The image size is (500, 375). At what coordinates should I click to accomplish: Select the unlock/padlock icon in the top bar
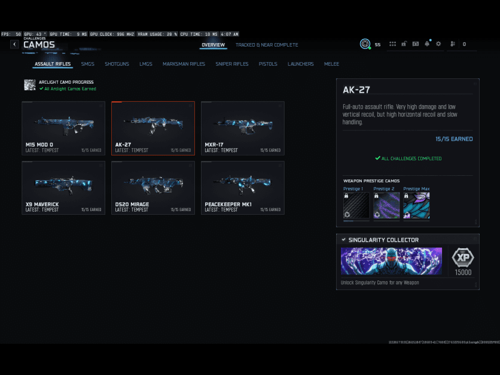405,43
